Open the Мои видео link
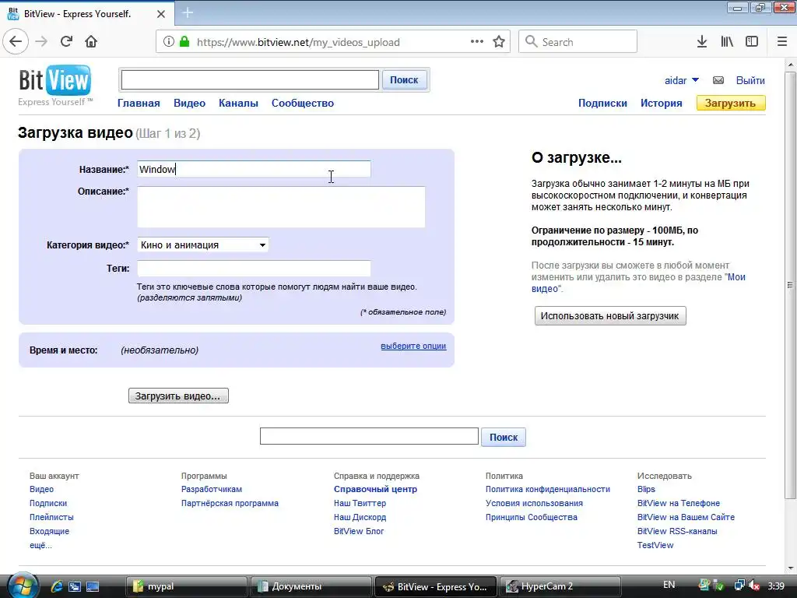Viewport: 797px width, 598px height. pos(638,283)
